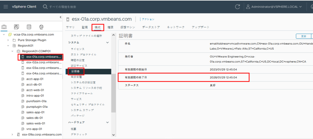The width and height of the screenshot is (313, 139).
Task: Collapse the ハードウェア settings section
Action: tap(107, 122)
